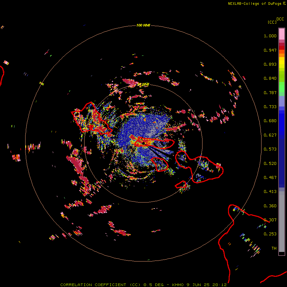Click the radar site dot at center
The image size is (287, 287).
click(144, 143)
